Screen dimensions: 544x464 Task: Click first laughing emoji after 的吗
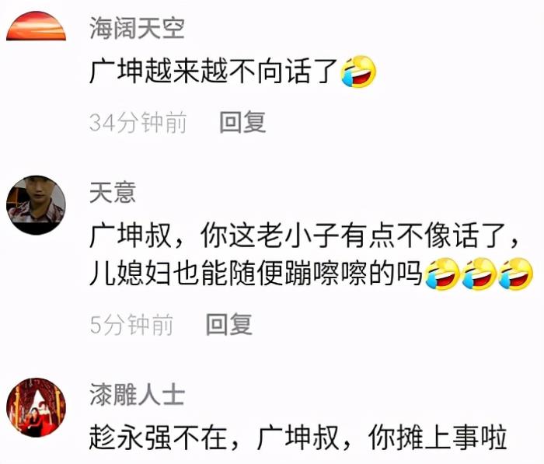[442, 274]
